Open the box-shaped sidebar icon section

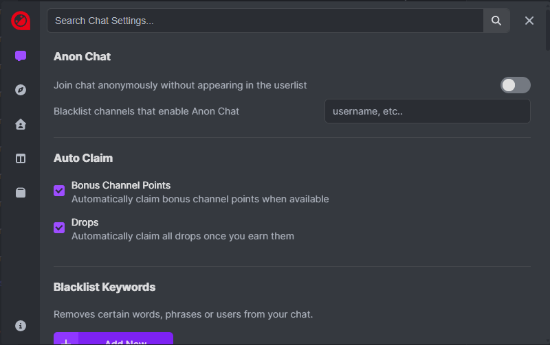(21, 193)
